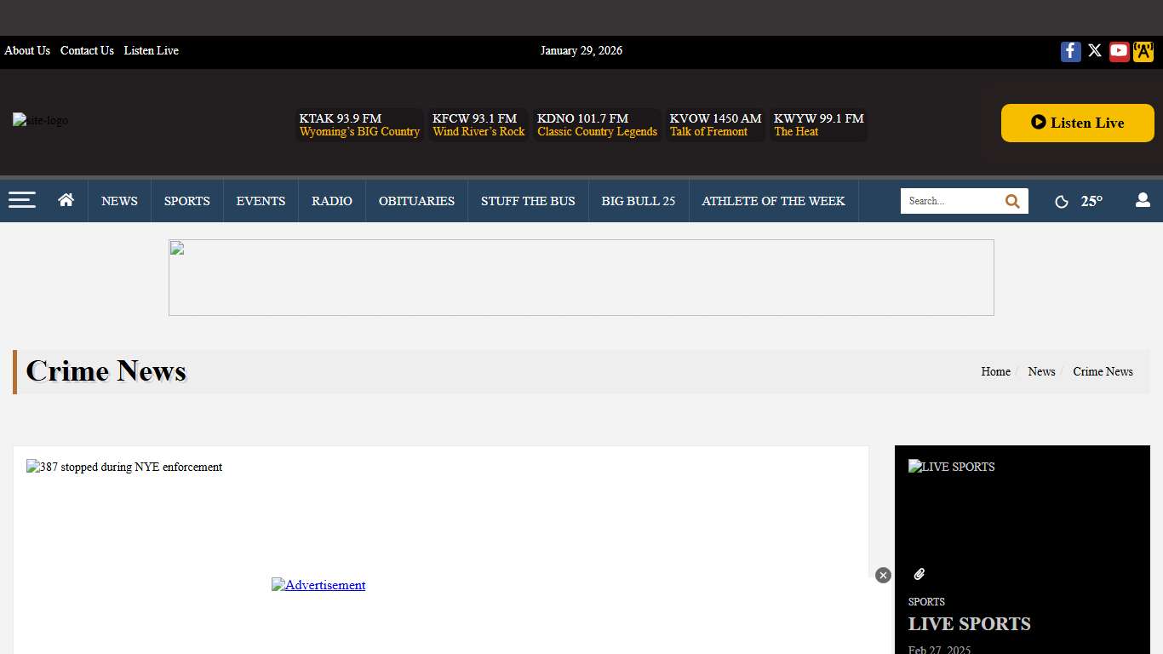Click the Contact Us link
This screenshot has height=654, width=1163.
pos(87,51)
